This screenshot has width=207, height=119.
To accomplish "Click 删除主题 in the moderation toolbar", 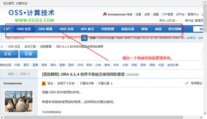I will [x=6, y=65].
